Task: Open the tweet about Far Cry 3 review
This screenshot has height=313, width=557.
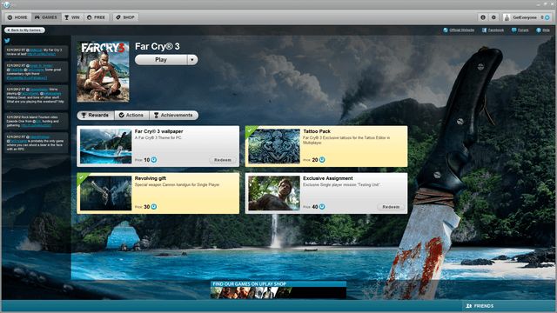Action: 37,52
